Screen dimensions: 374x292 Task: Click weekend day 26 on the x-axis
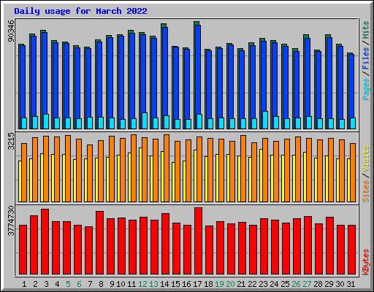pyautogui.click(x=296, y=284)
